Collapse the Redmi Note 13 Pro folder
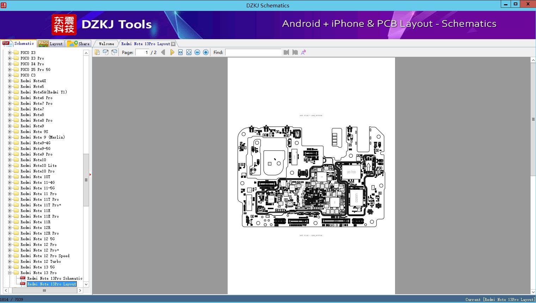This screenshot has width=536, height=303. [10, 273]
